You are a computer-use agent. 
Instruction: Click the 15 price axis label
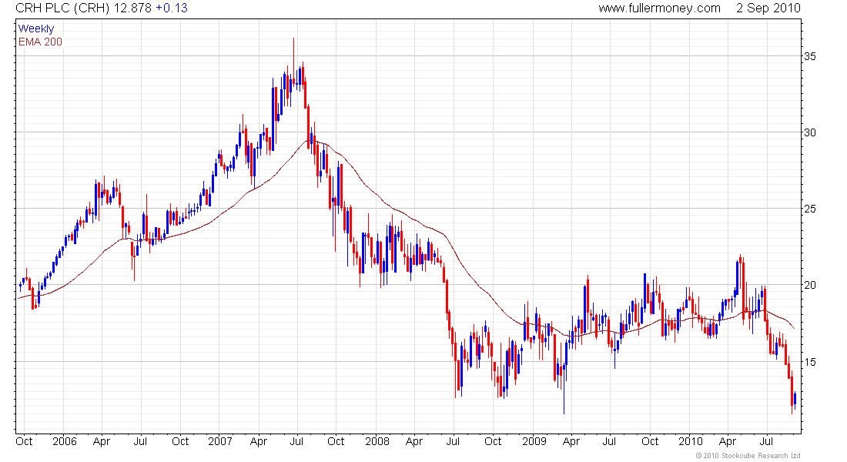coord(810,361)
